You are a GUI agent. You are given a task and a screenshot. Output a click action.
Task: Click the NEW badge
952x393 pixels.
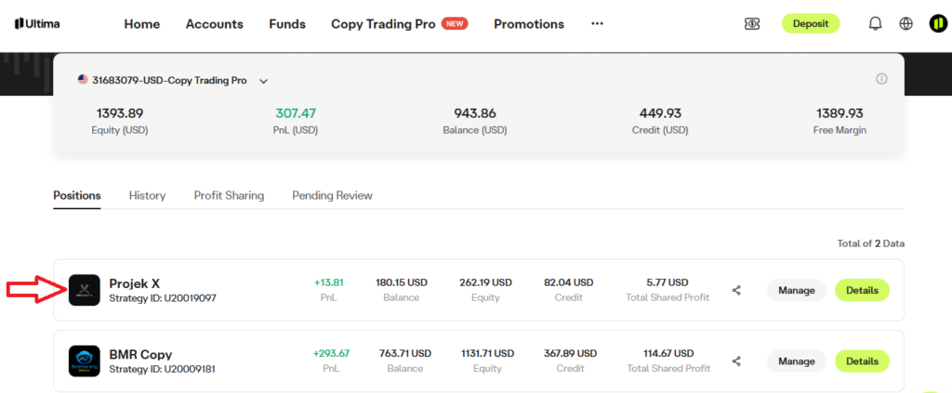click(454, 23)
